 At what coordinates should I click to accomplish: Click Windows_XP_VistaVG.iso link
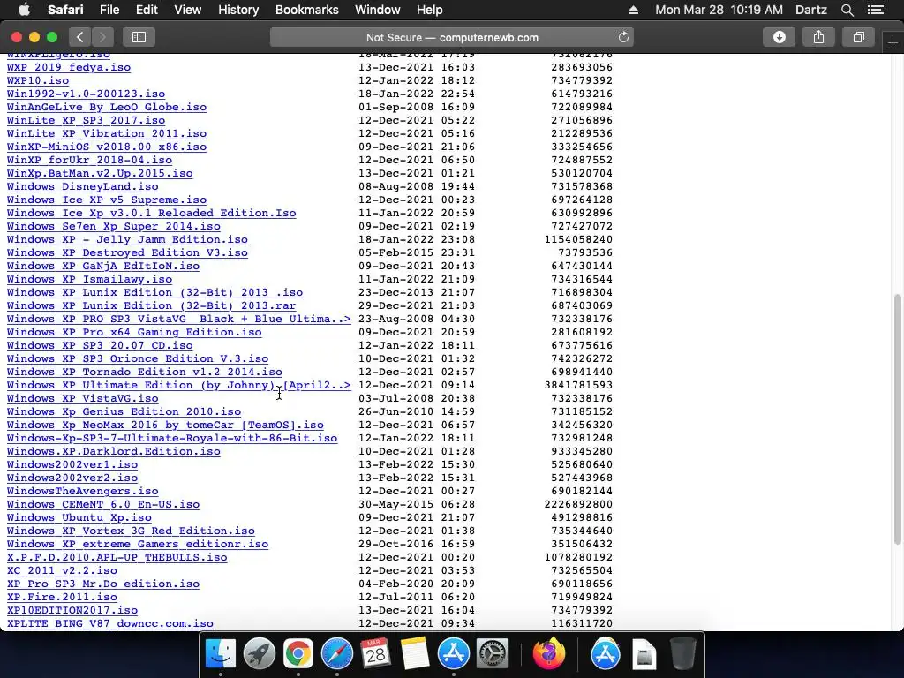point(82,399)
